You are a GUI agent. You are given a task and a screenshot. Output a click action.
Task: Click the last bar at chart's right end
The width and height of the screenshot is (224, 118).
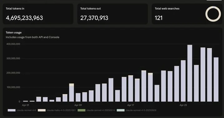216,80
